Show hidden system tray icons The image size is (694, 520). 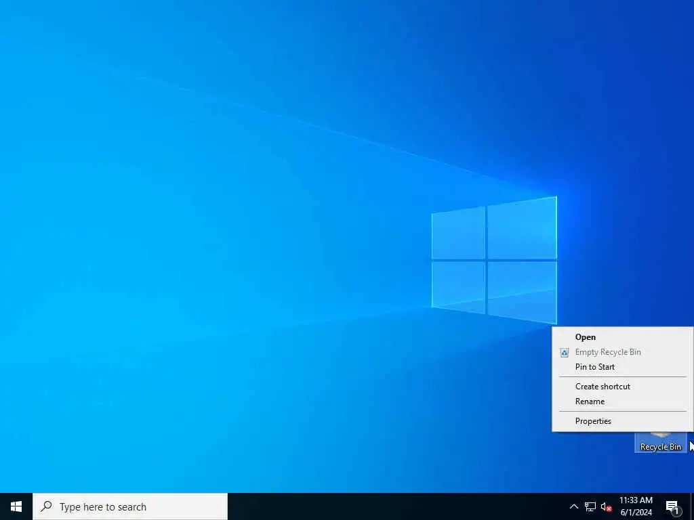pos(573,506)
